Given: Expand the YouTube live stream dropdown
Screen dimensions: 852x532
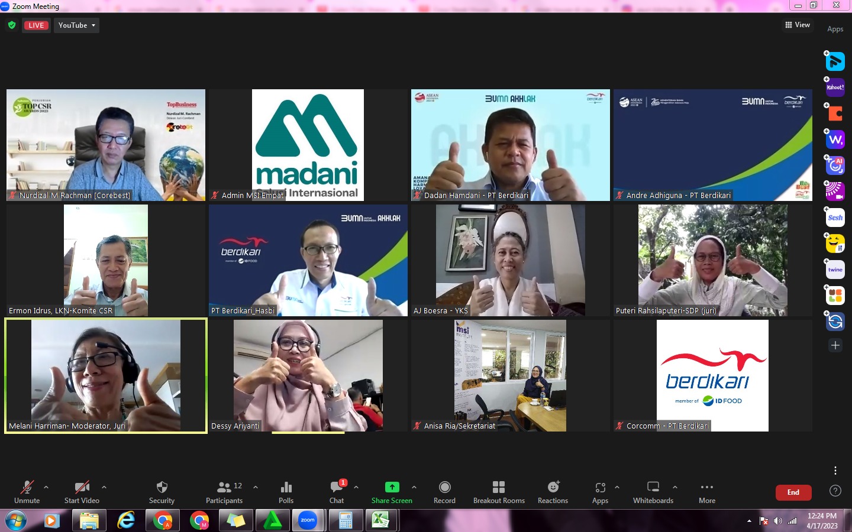Looking at the screenshot, I should point(76,25).
